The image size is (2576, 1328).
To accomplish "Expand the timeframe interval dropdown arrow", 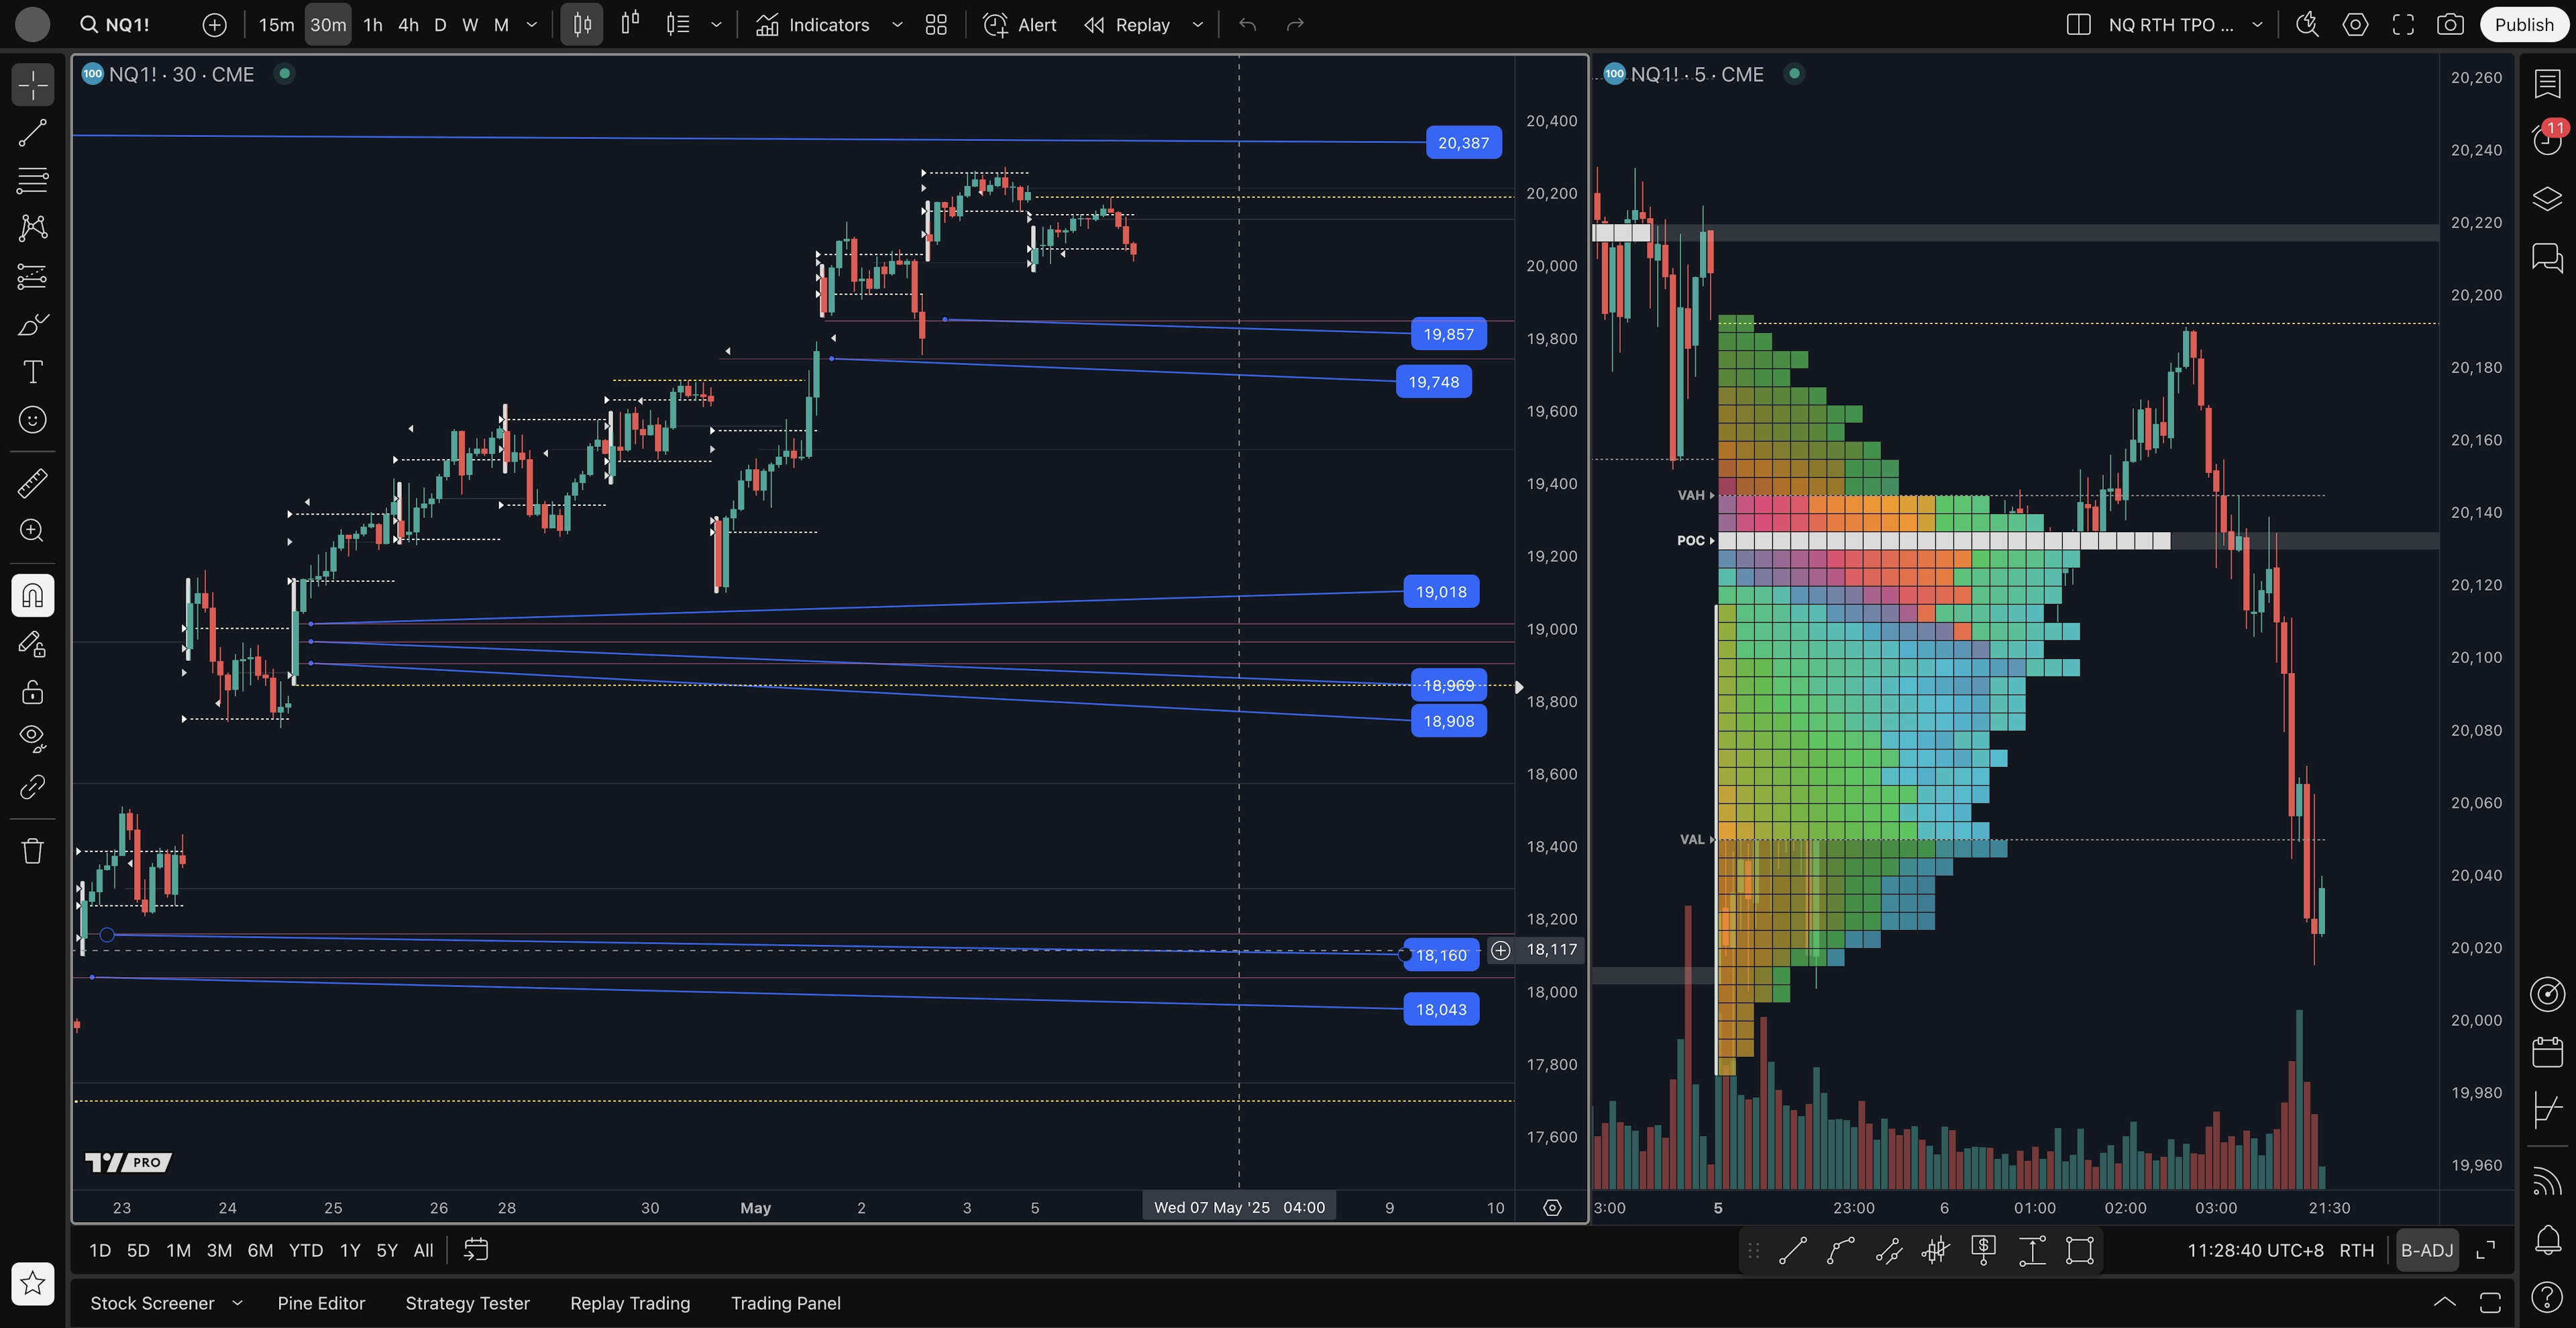I will [532, 25].
